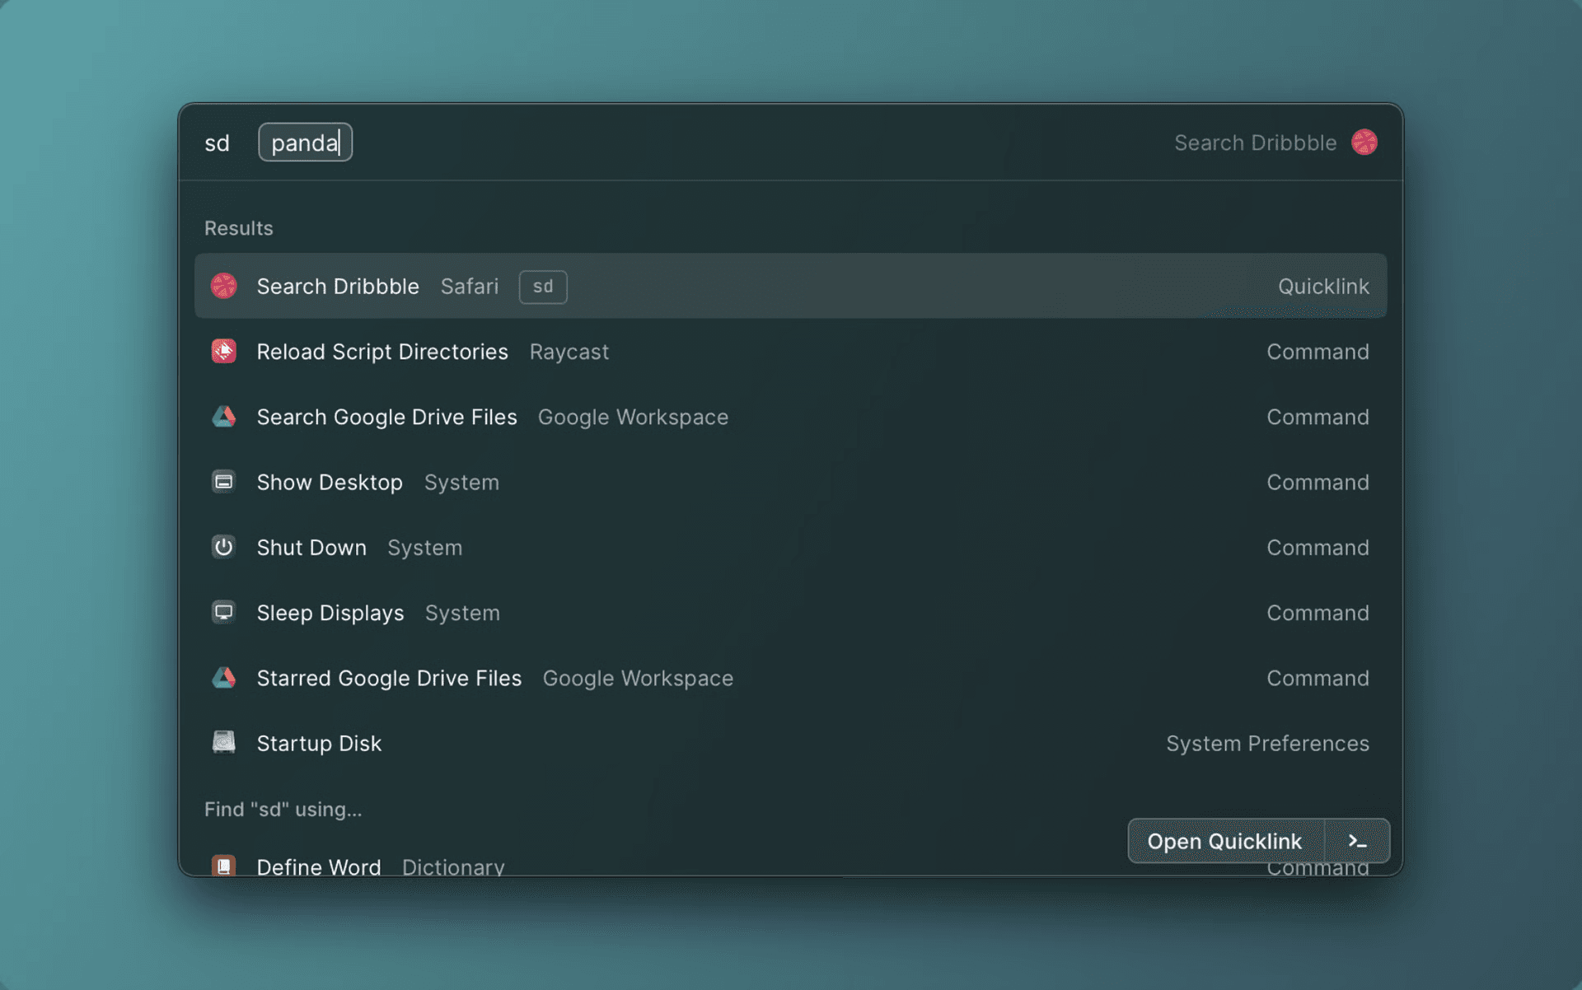Click the dictionary icon next to Define Word
The height and width of the screenshot is (990, 1582).
coord(223,865)
